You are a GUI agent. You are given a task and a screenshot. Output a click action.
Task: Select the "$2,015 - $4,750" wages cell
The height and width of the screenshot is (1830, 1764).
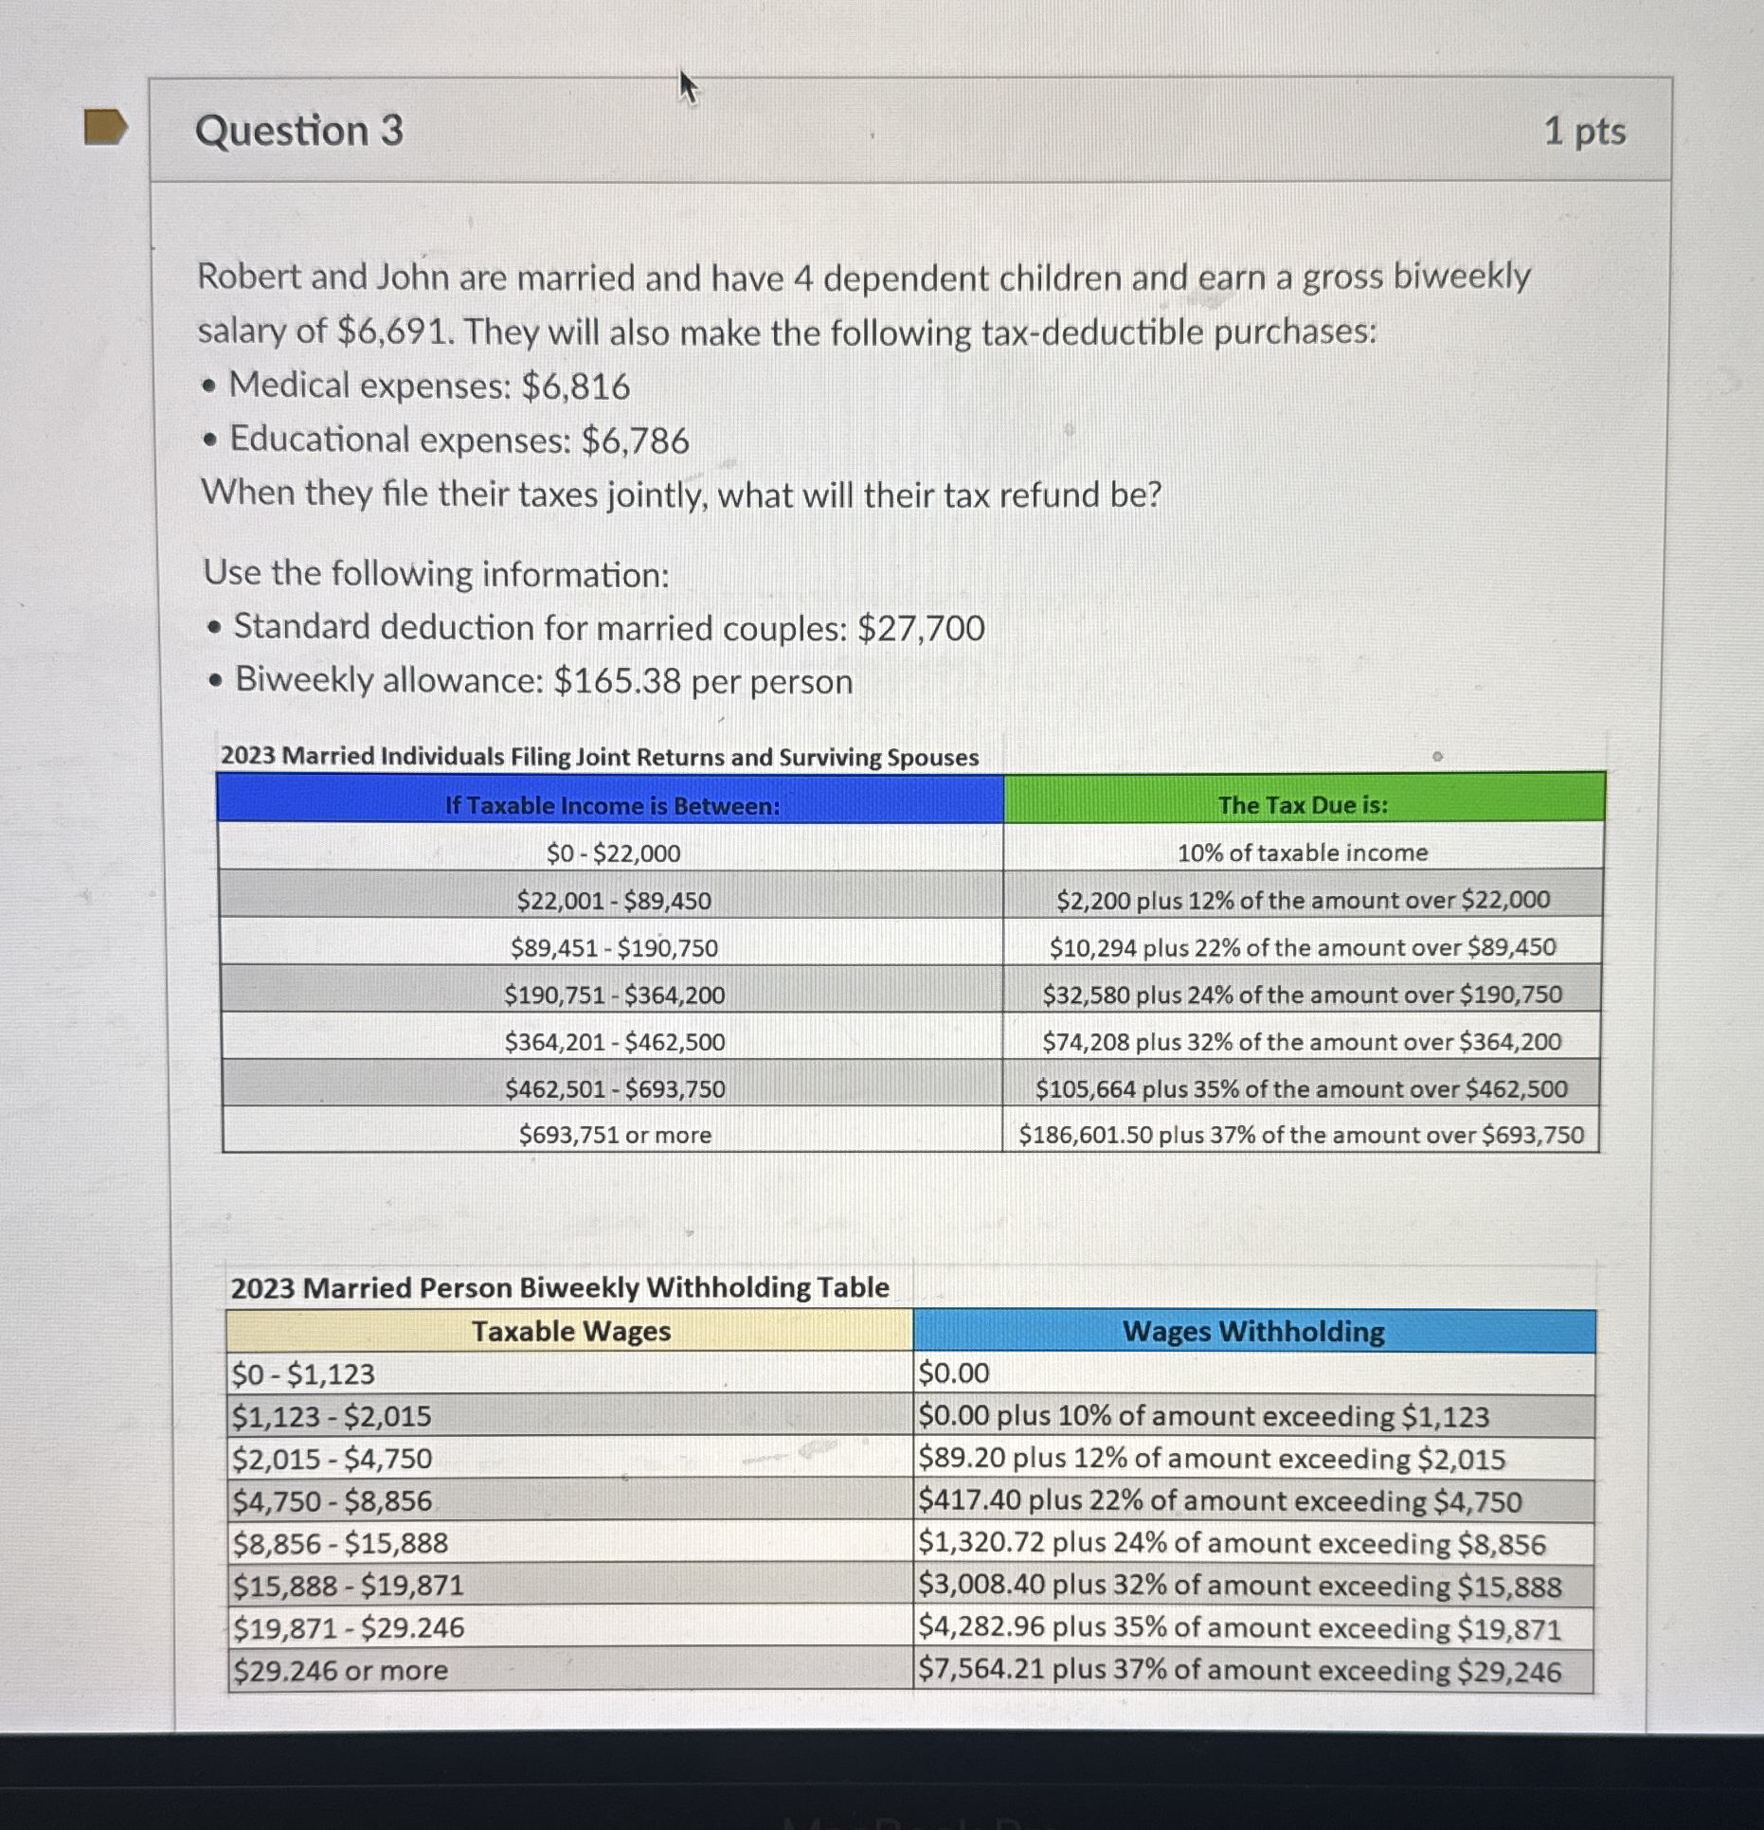point(570,1459)
